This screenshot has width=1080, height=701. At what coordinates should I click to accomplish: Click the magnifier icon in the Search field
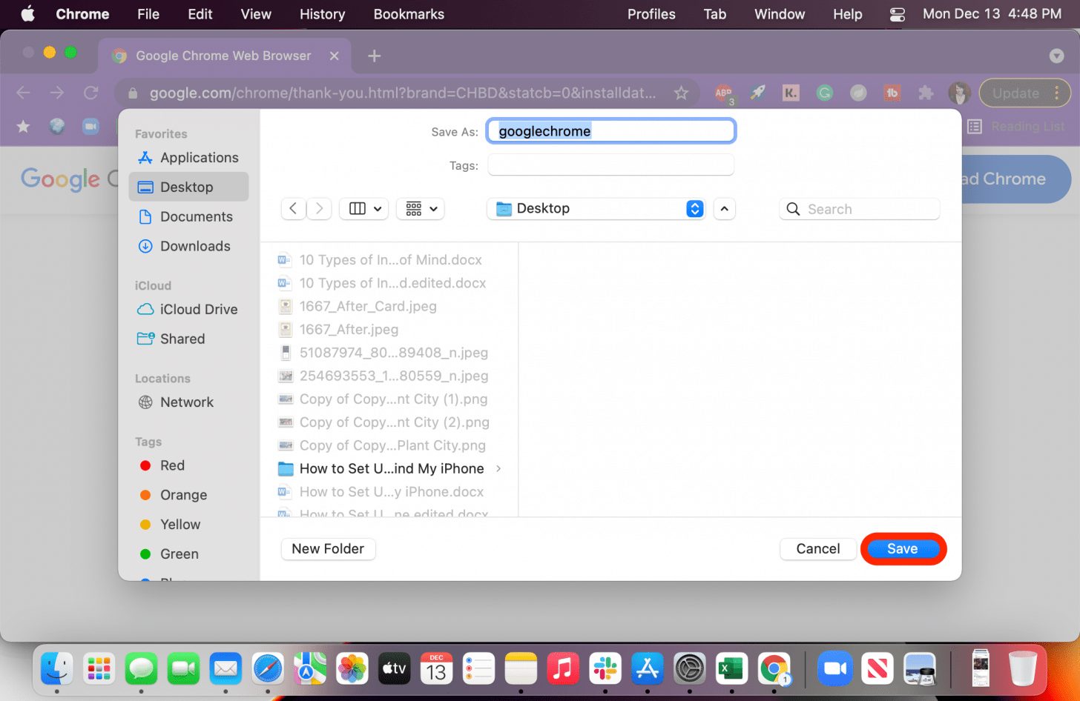793,209
